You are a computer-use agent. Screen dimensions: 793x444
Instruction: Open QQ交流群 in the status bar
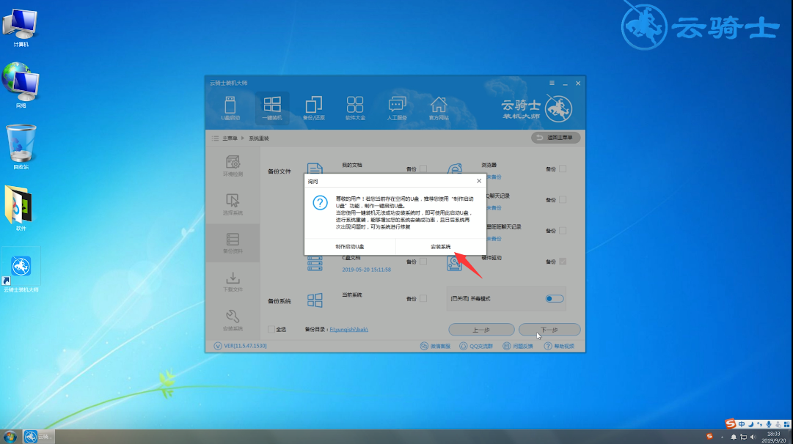click(476, 346)
